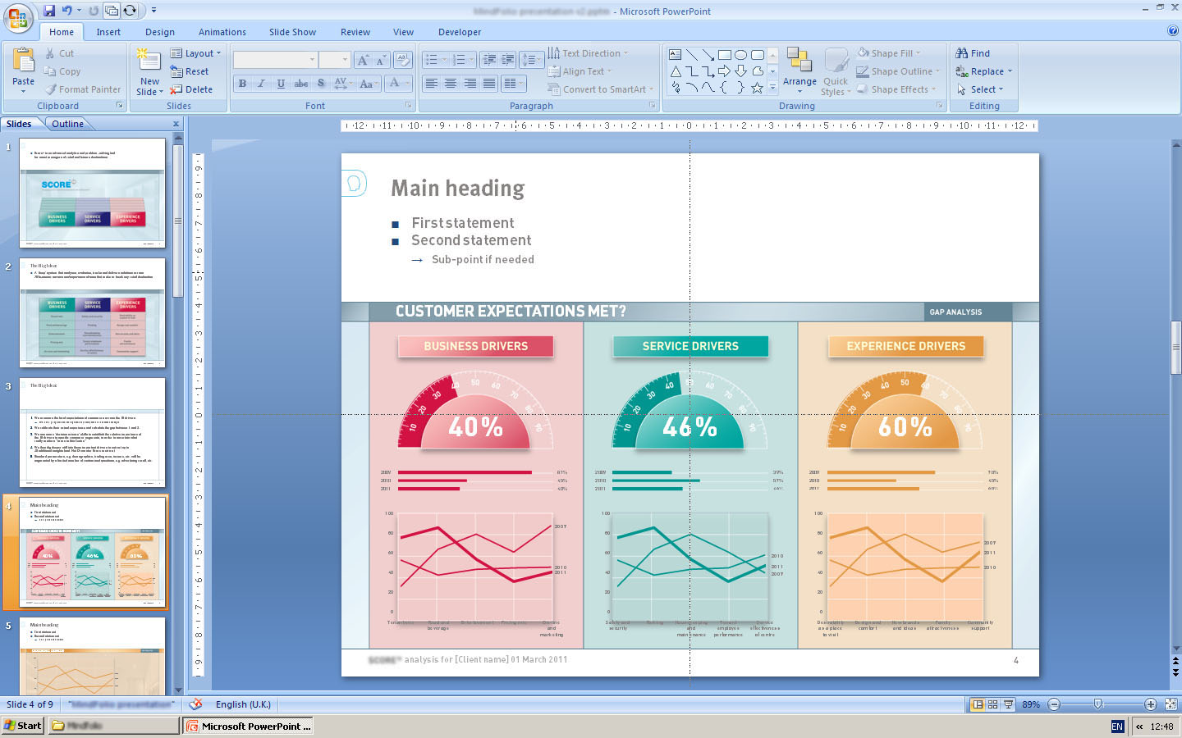Click the fit slide to window icon
This screenshot has height=738, width=1182.
coord(1171,704)
